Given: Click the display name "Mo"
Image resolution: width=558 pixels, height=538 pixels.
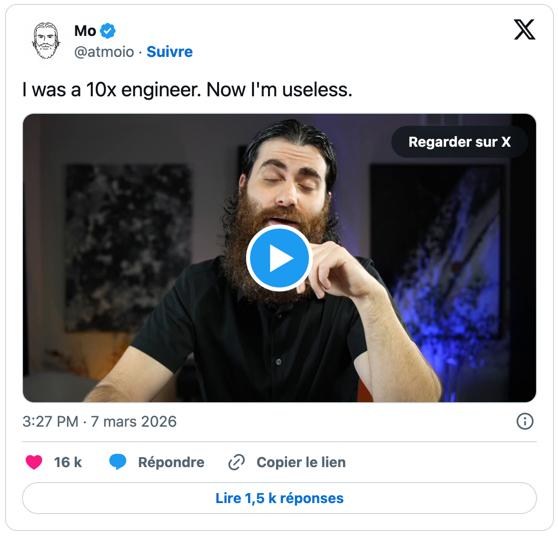Looking at the screenshot, I should coord(85,31).
